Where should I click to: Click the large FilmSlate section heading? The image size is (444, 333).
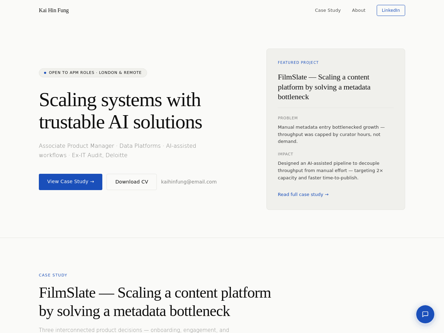pos(155,302)
